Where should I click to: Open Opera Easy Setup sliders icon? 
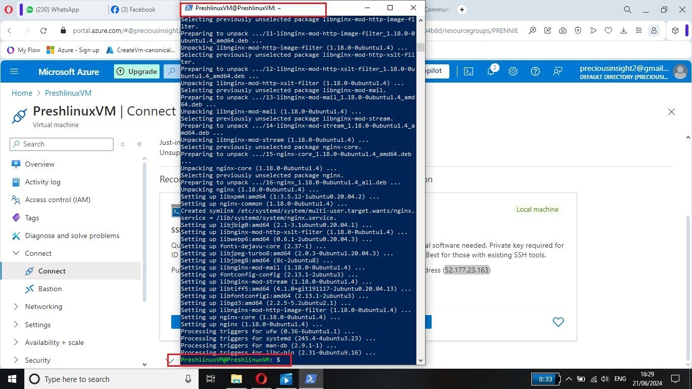(639, 30)
